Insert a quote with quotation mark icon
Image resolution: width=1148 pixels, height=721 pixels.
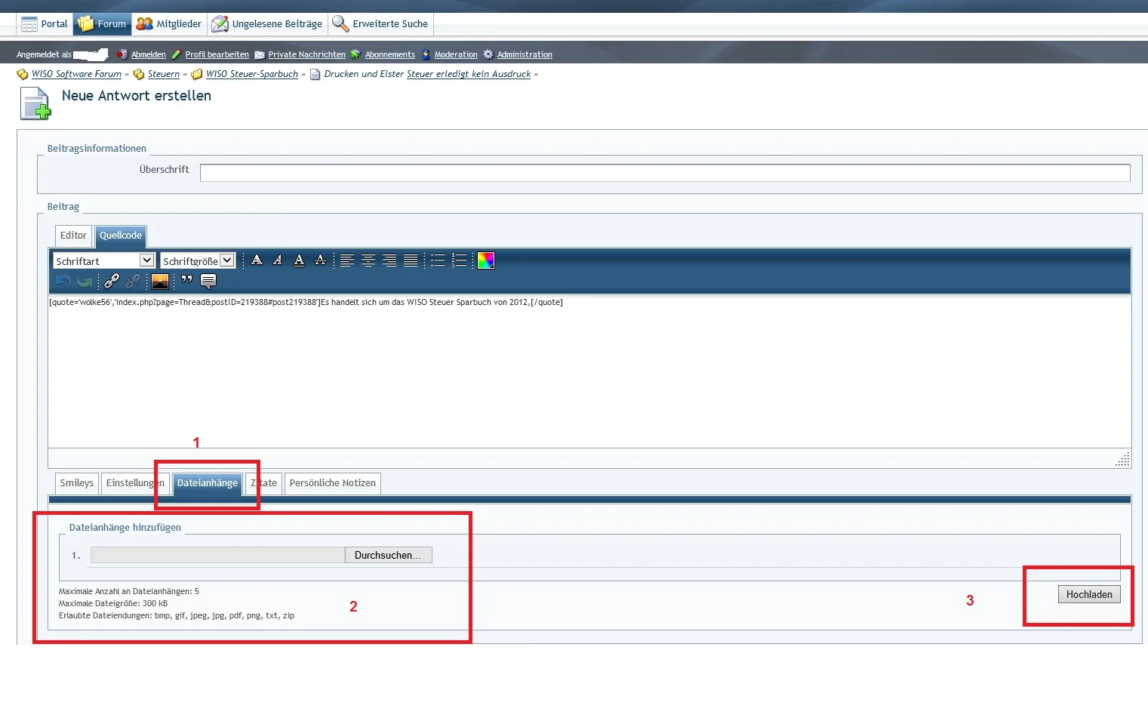tap(186, 281)
